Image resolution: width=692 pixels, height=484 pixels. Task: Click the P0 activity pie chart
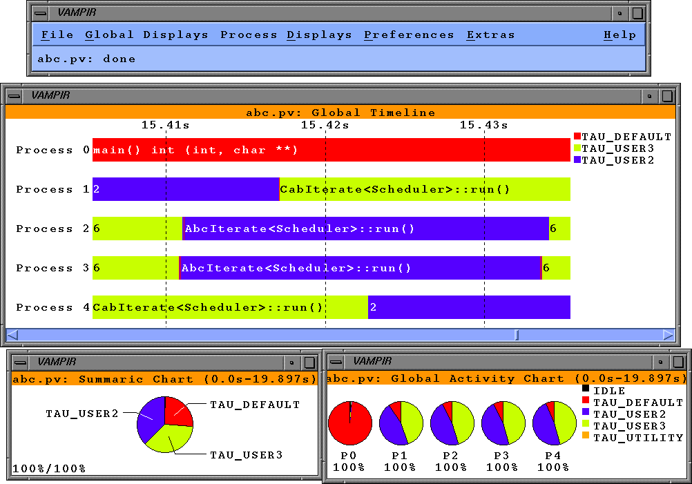click(x=350, y=423)
